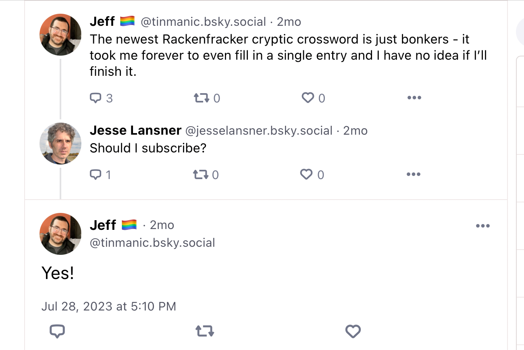Reply to Jeff's "Yes!" post
524x350 pixels.
pos(57,331)
